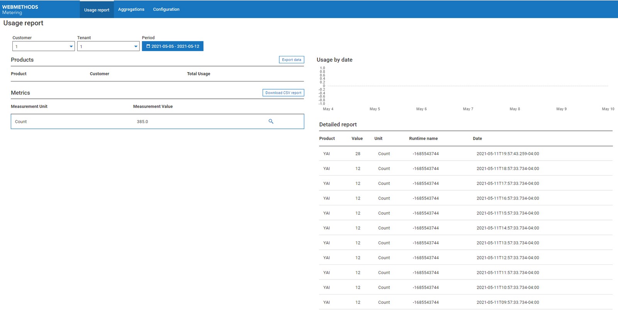Select the Usage report tab
This screenshot has width=618, height=310.
(x=97, y=10)
